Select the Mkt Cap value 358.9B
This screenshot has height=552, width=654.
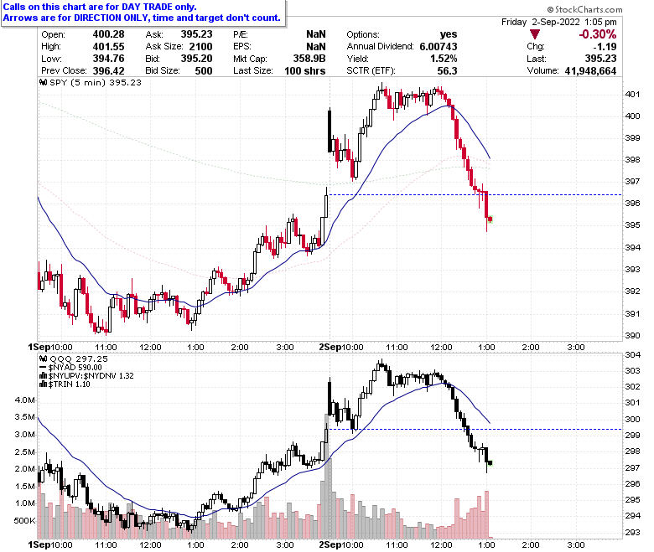click(x=309, y=59)
